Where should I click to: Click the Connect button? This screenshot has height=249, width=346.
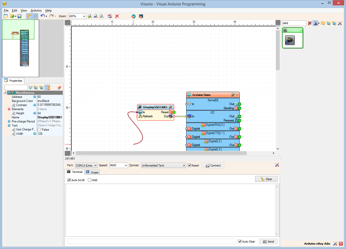[x=213, y=165]
